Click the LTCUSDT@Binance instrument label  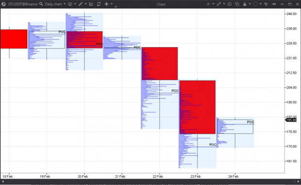[x=23, y=4]
